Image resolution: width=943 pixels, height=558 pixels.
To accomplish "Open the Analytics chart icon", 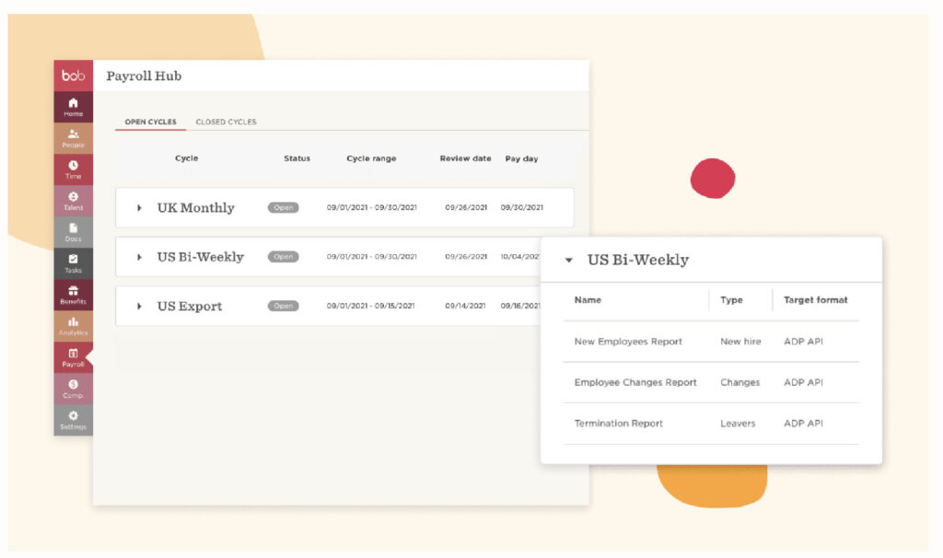I will tap(73, 326).
